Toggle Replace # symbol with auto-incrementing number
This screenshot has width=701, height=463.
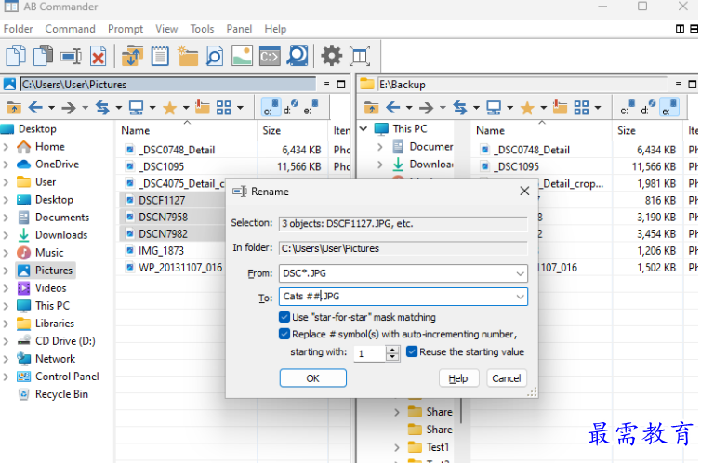click(284, 335)
